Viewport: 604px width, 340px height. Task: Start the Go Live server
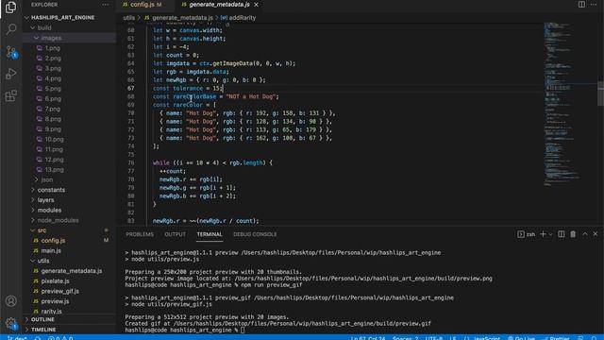521,338
